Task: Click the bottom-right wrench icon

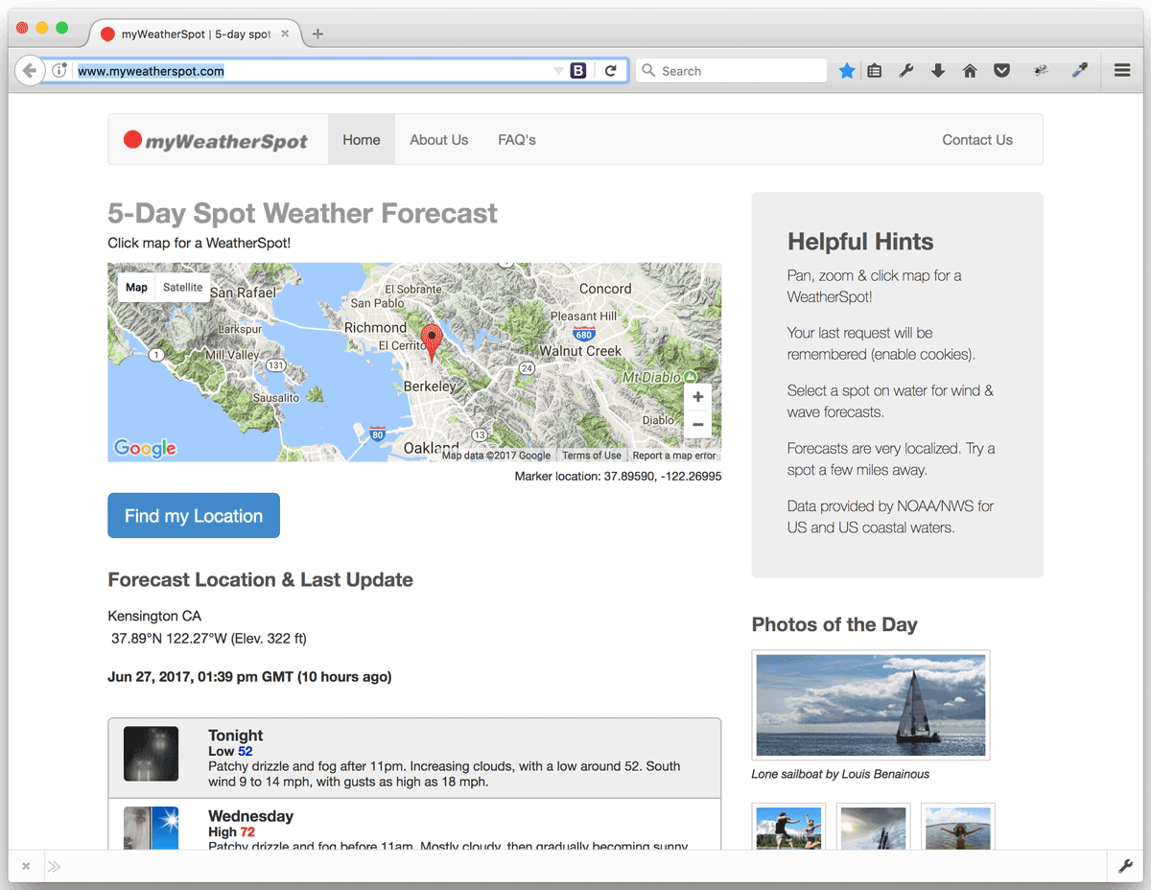Action: [x=1125, y=867]
